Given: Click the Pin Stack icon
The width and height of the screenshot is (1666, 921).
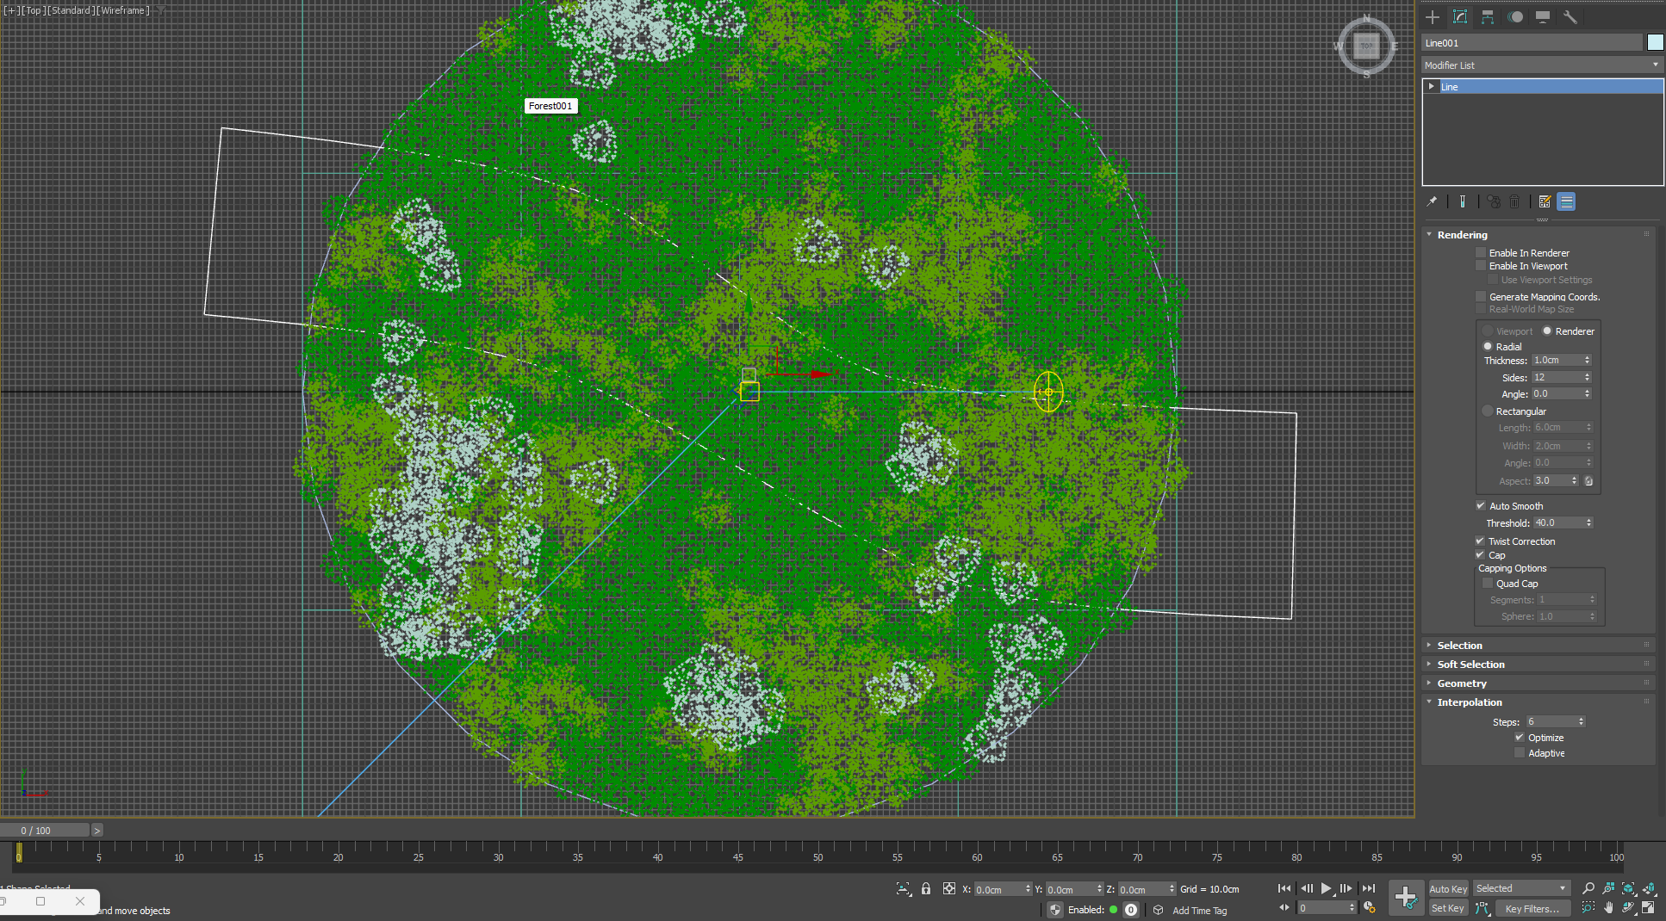Looking at the screenshot, I should [x=1432, y=201].
